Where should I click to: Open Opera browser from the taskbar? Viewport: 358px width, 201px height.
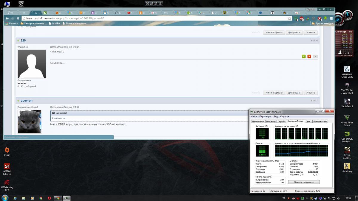coord(49,198)
